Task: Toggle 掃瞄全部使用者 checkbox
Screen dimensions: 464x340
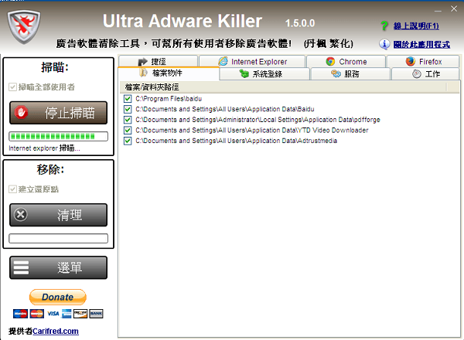Action: (x=12, y=87)
